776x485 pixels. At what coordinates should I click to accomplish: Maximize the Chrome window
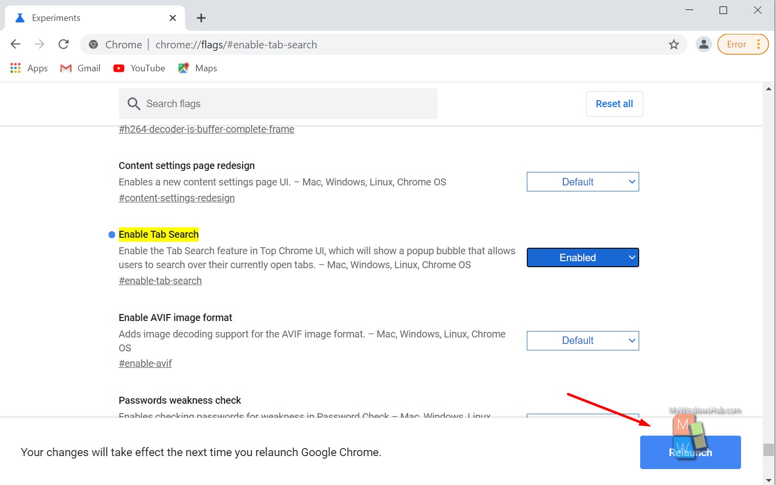click(723, 10)
